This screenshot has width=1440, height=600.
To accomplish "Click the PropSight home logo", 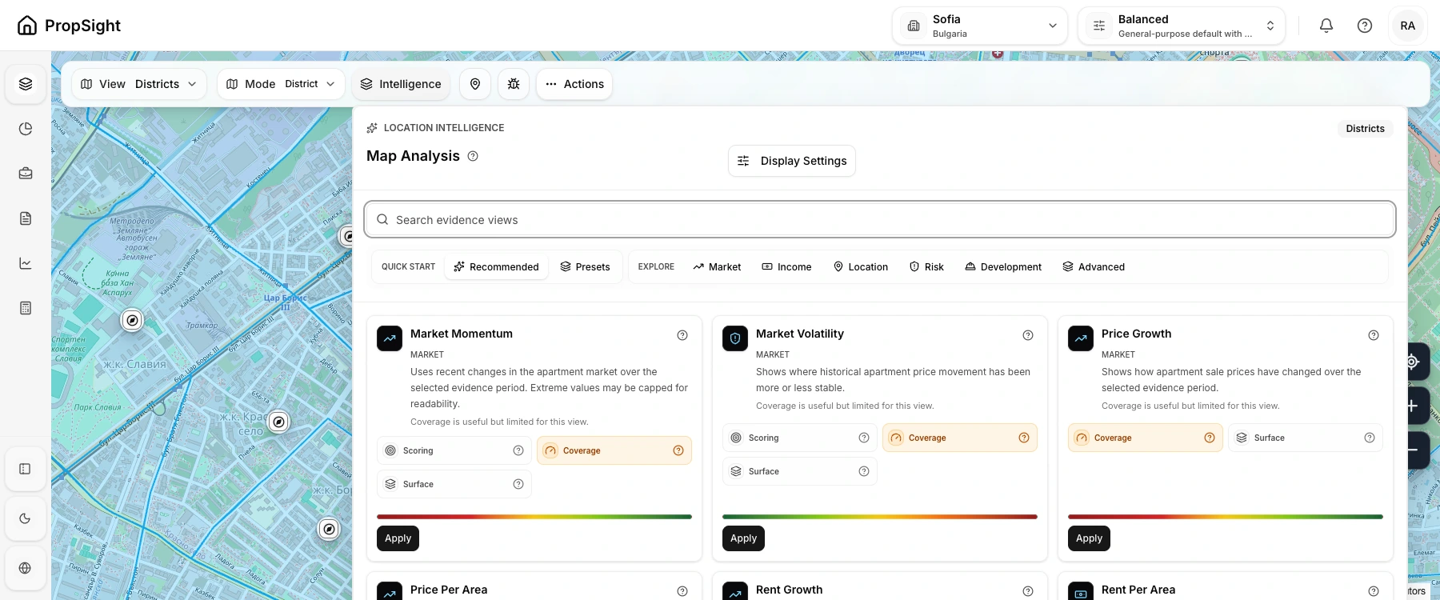I will 69,26.
